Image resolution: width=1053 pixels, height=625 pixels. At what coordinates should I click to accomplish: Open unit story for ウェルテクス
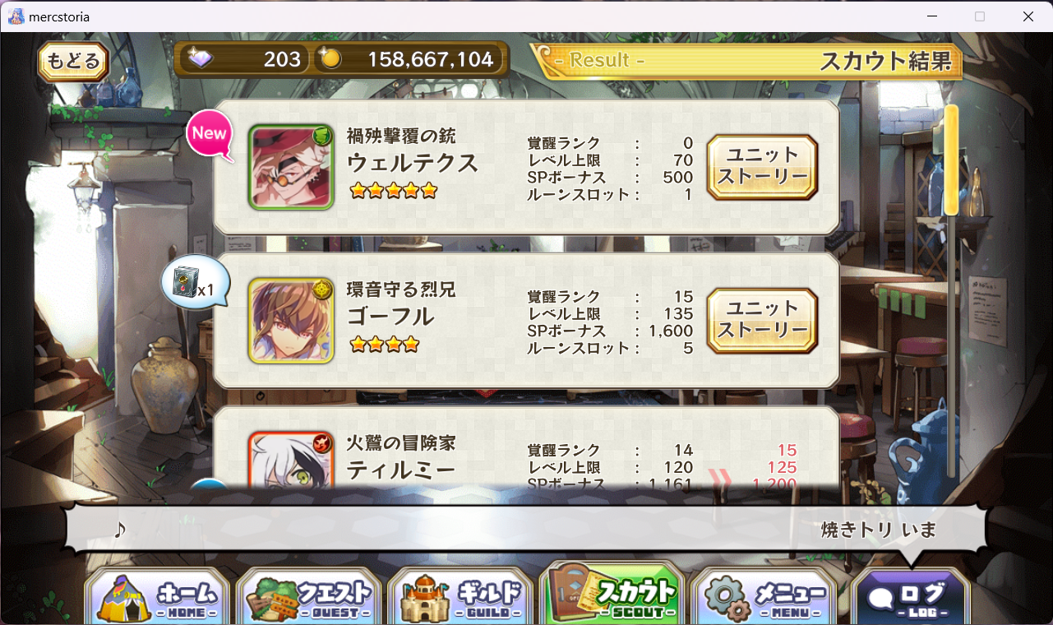762,167
